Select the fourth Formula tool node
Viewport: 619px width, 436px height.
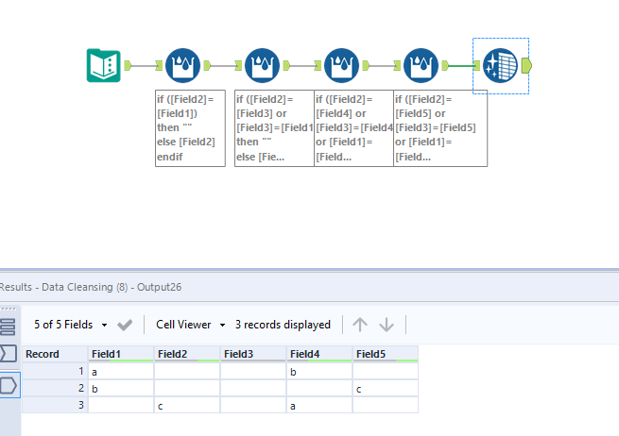coord(421,65)
